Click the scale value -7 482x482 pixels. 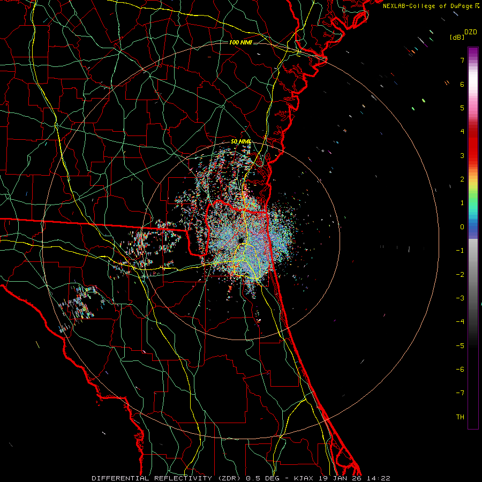tap(460, 393)
